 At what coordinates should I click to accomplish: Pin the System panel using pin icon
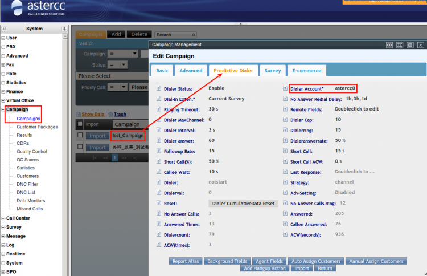(64, 29)
